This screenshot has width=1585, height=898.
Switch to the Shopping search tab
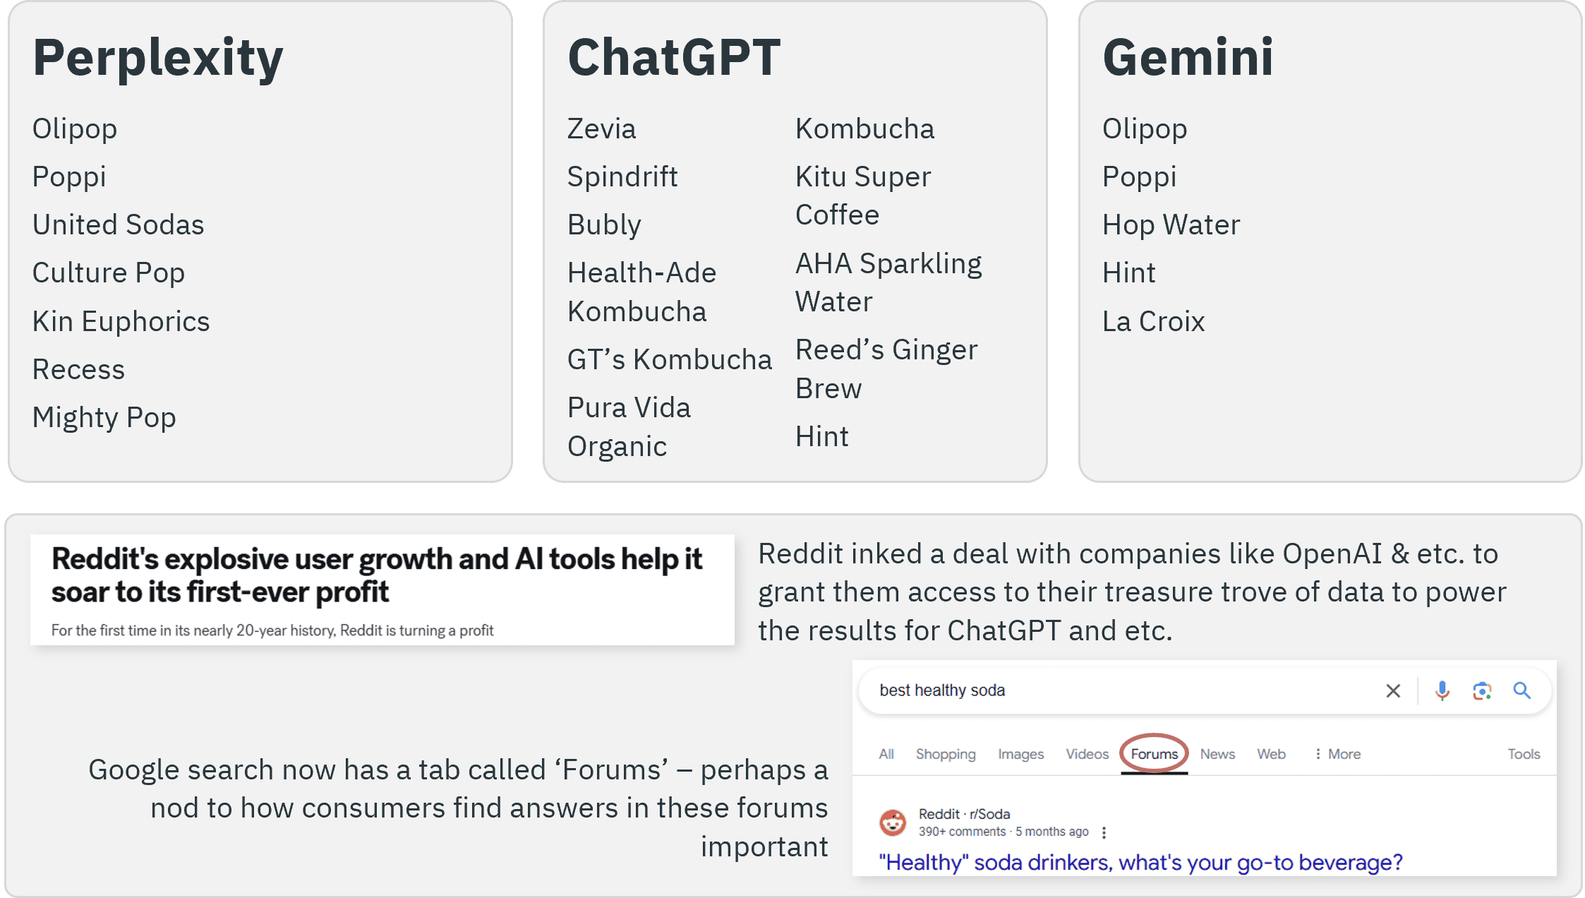tap(946, 754)
